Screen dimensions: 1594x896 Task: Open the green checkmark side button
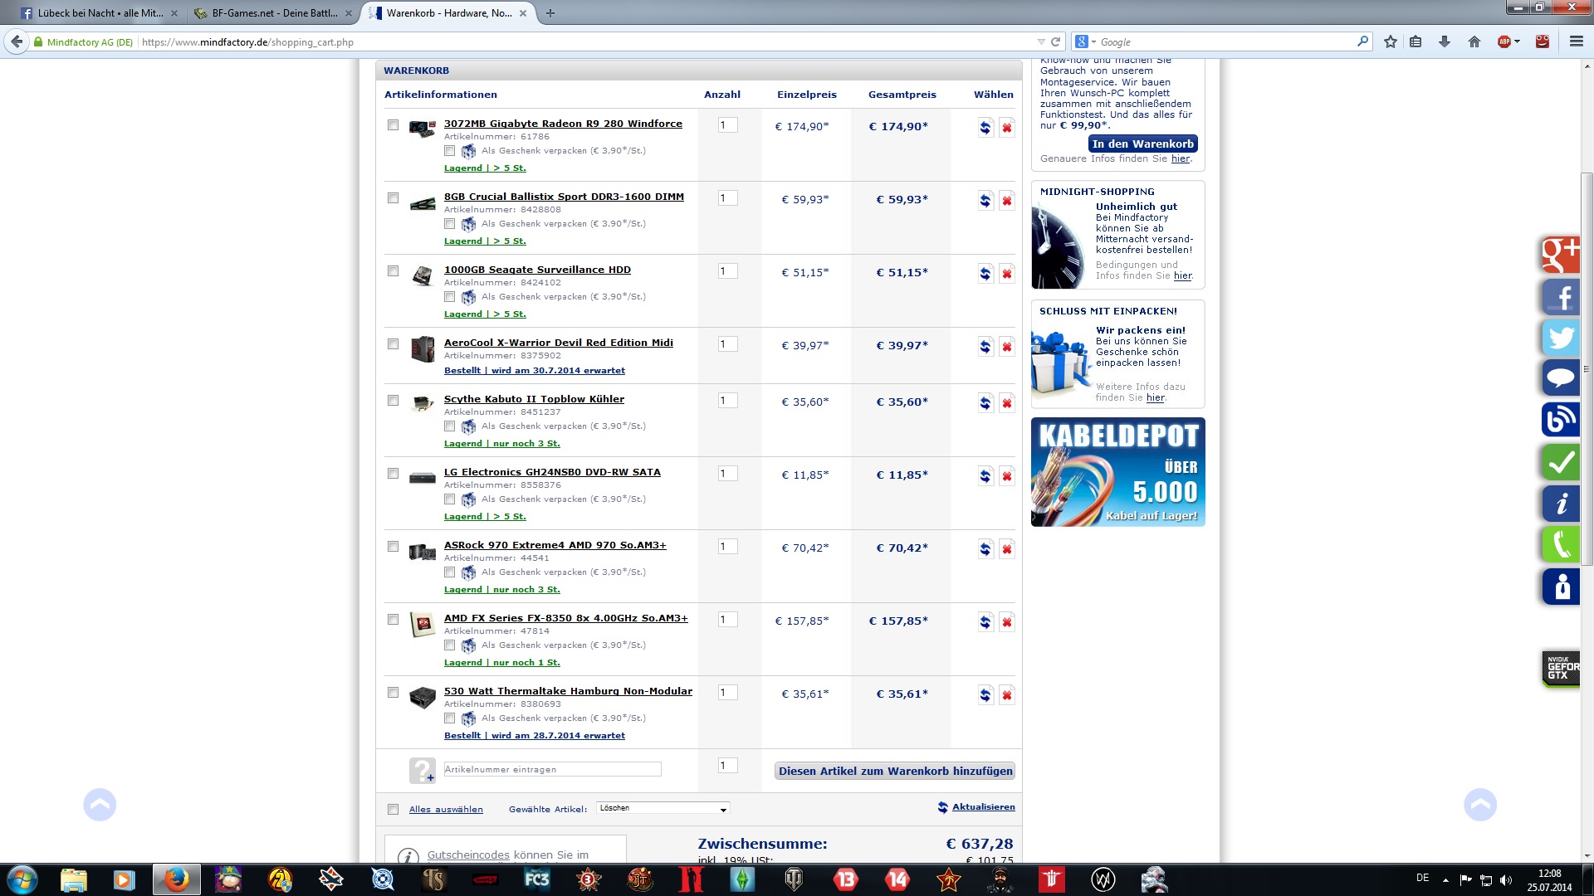click(x=1561, y=462)
